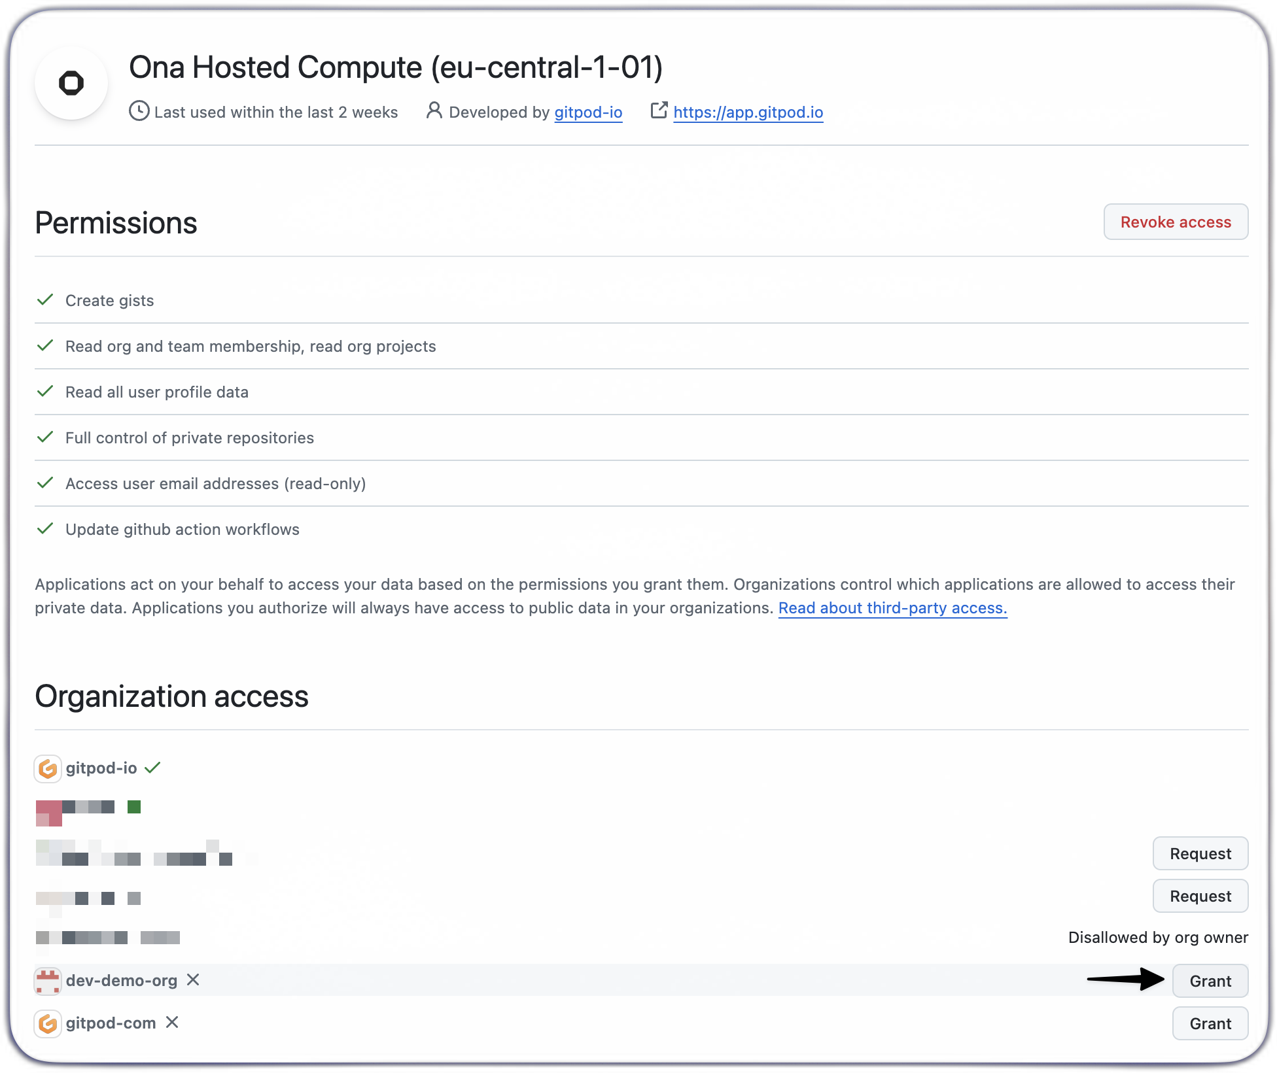
Task: Click the person icon beside Developed by
Action: (433, 111)
